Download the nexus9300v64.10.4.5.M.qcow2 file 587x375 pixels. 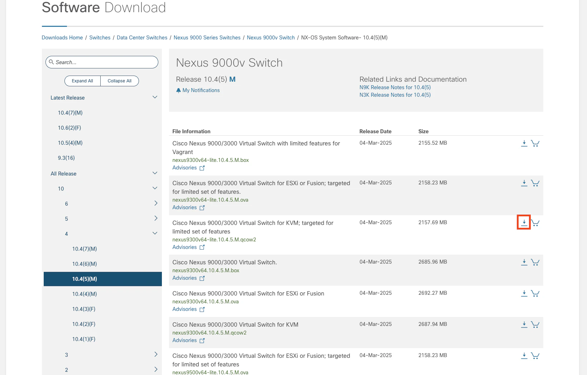524,324
